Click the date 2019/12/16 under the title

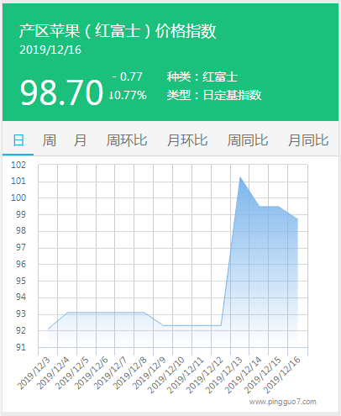[50, 50]
